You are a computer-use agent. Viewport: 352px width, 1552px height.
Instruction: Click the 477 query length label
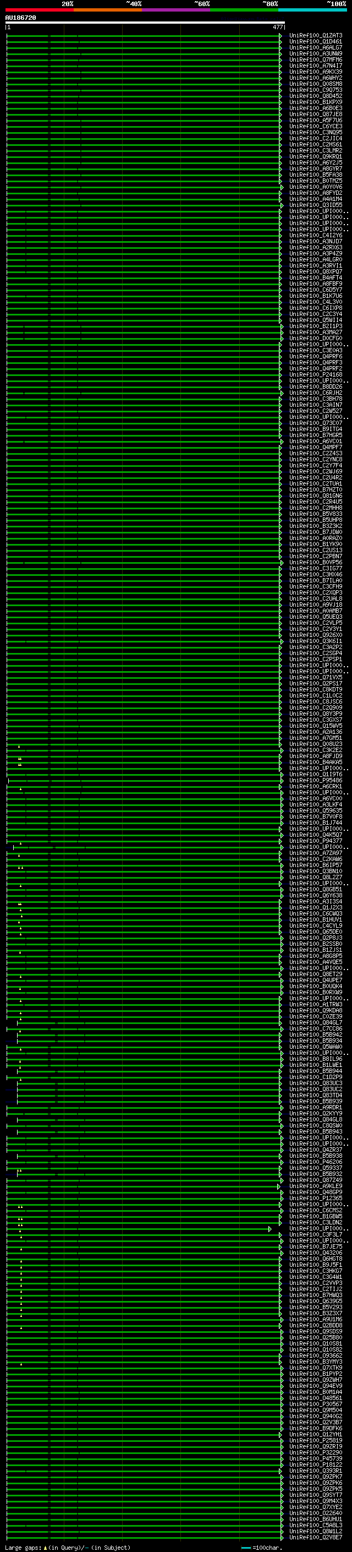(x=277, y=27)
